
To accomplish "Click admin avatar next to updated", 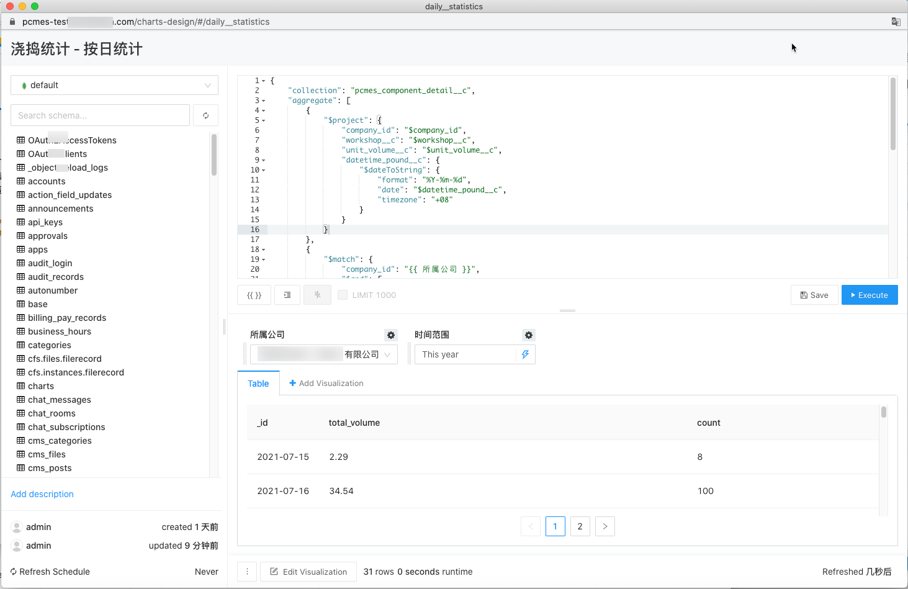I will tap(17, 546).
